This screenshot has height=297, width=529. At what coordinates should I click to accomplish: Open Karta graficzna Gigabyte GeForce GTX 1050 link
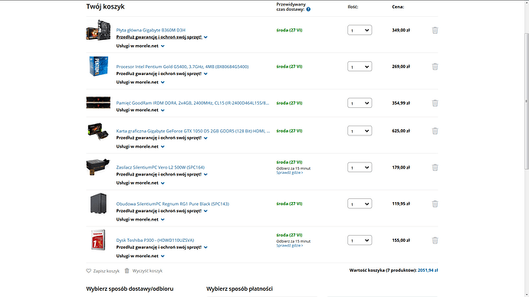coord(193,131)
